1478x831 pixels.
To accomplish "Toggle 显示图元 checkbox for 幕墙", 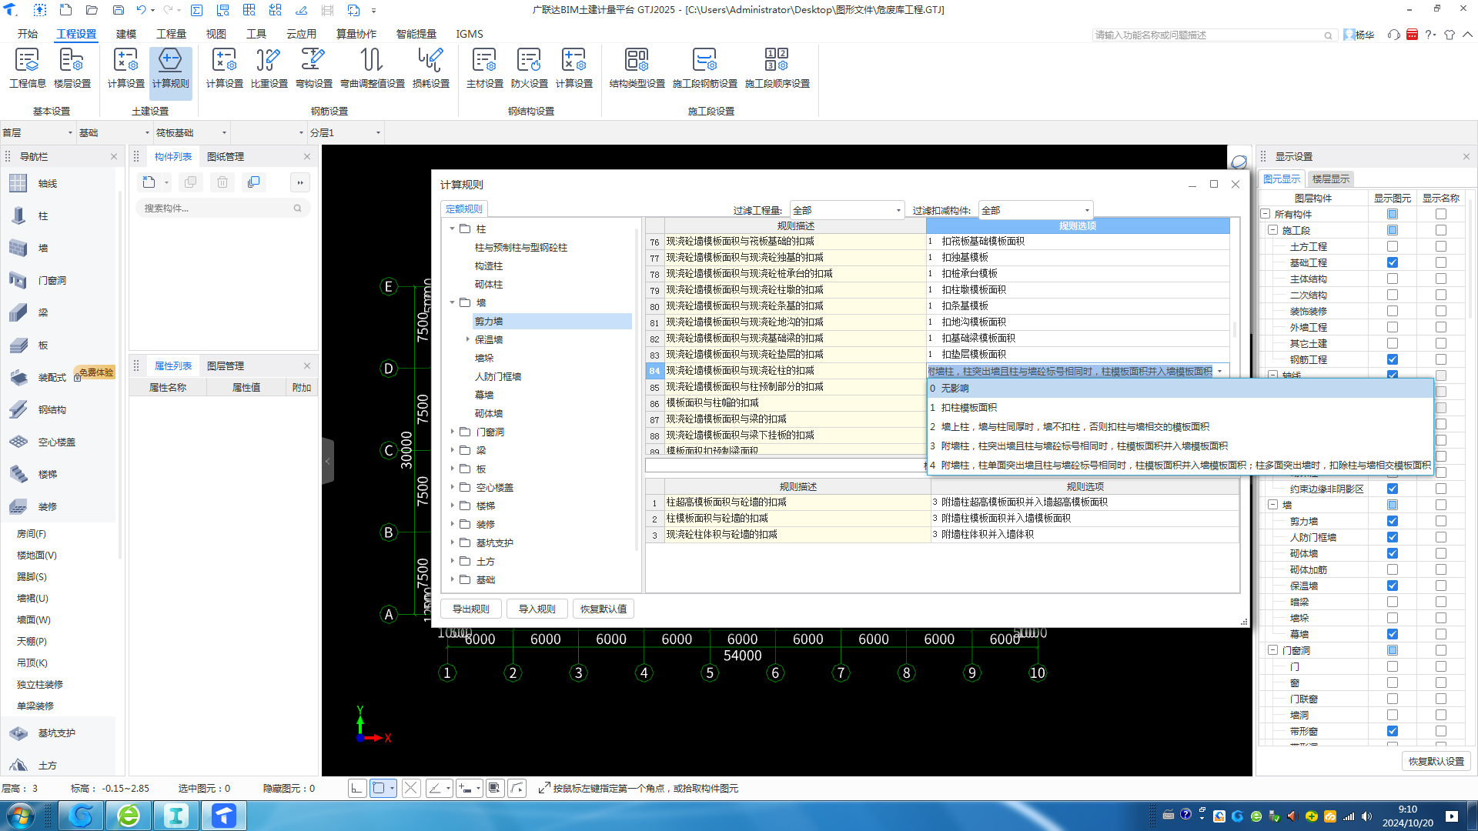I will [x=1392, y=634].
